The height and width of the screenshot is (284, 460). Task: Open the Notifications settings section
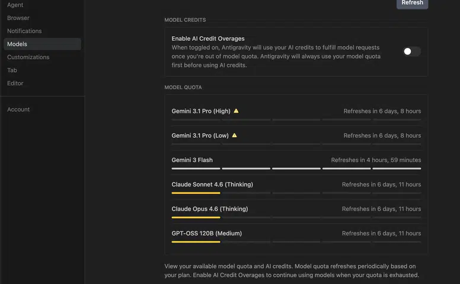coord(24,31)
